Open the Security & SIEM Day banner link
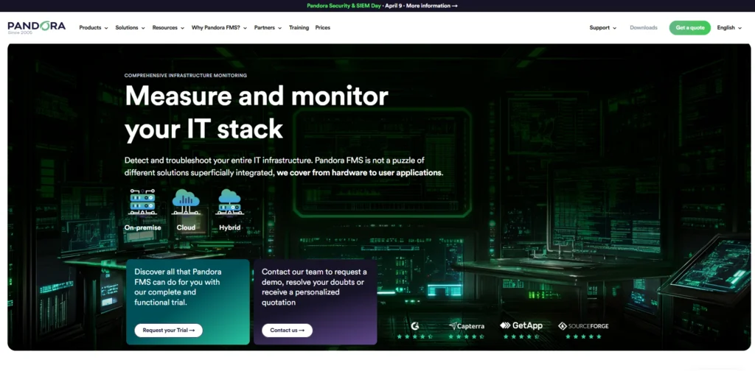Viewport: 755px width, 371px height. click(344, 6)
